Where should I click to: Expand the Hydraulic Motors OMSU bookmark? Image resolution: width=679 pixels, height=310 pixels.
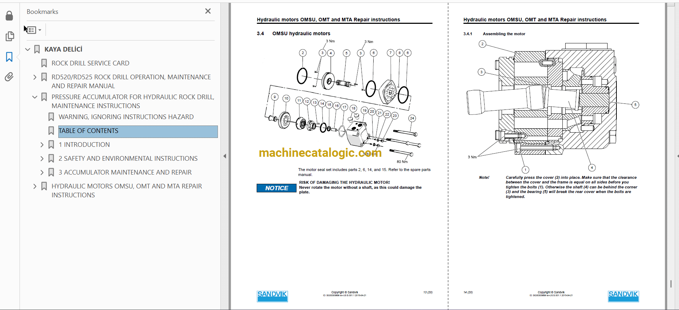(35, 186)
